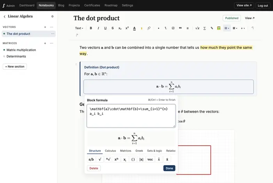Click the Done button in formula editor
This screenshot has width=273, height=183.
tap(169, 168)
